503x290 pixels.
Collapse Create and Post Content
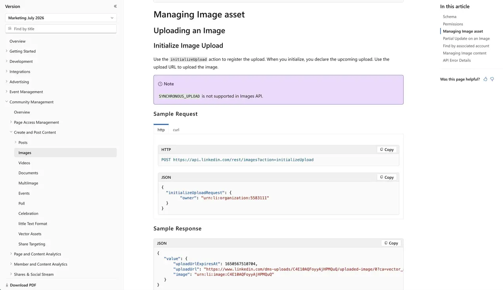[11, 132]
